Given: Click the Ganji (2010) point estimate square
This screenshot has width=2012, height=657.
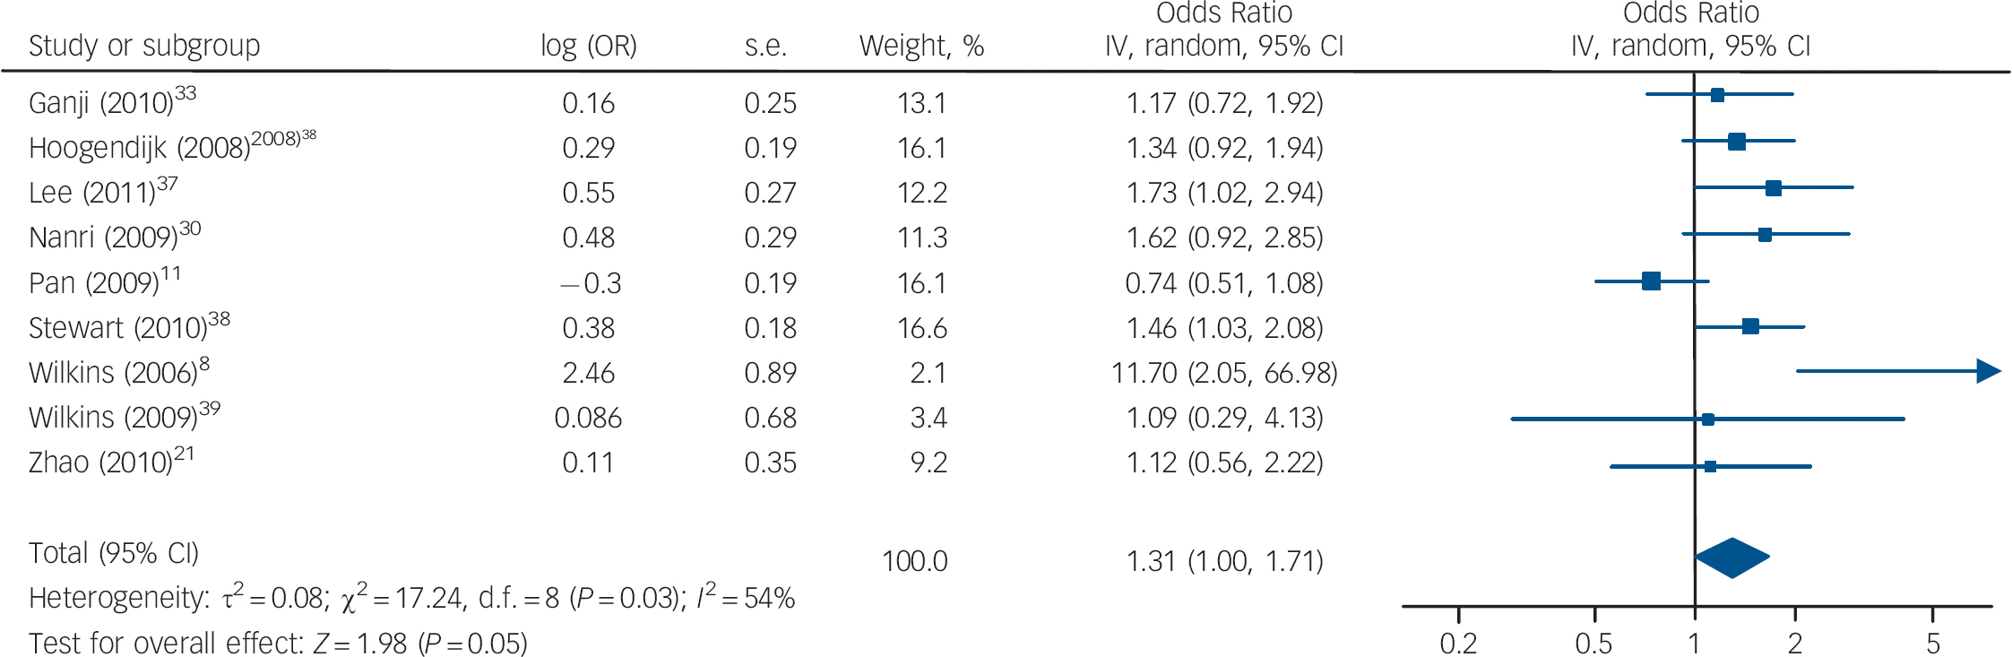Looking at the screenshot, I should click(1717, 95).
